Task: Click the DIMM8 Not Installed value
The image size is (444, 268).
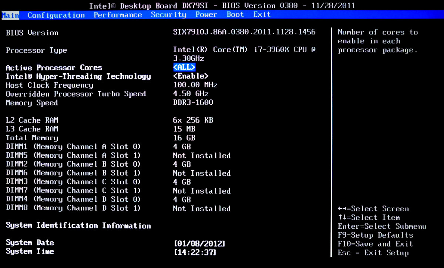Action: click(202, 208)
